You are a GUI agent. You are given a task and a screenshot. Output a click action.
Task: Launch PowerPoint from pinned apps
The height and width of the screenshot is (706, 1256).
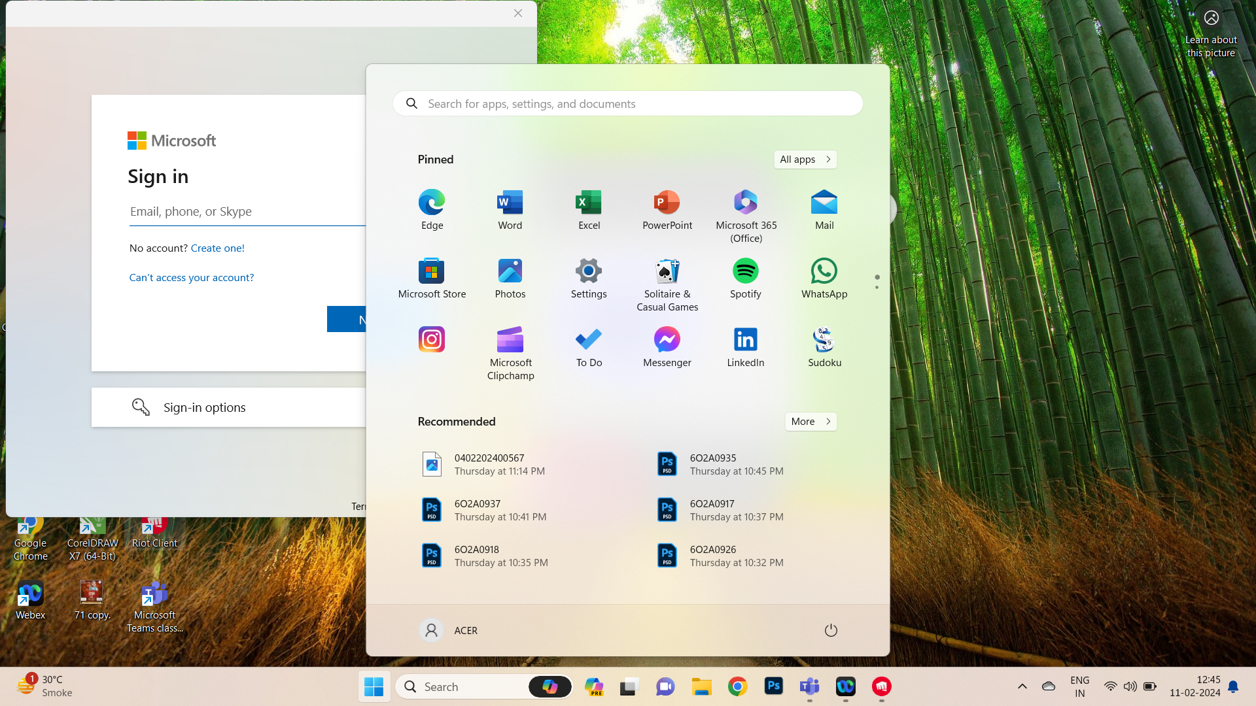point(667,209)
